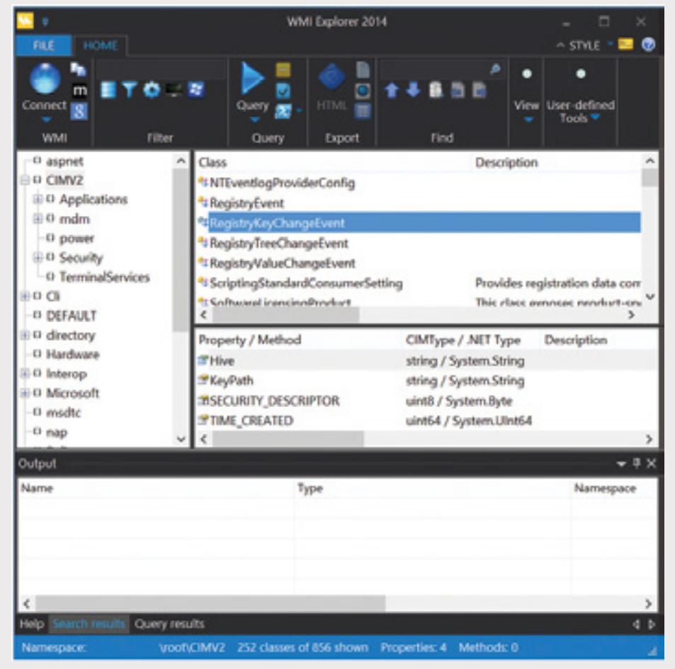Click the HTML export icon
This screenshot has height=669, width=675.
tap(331, 77)
